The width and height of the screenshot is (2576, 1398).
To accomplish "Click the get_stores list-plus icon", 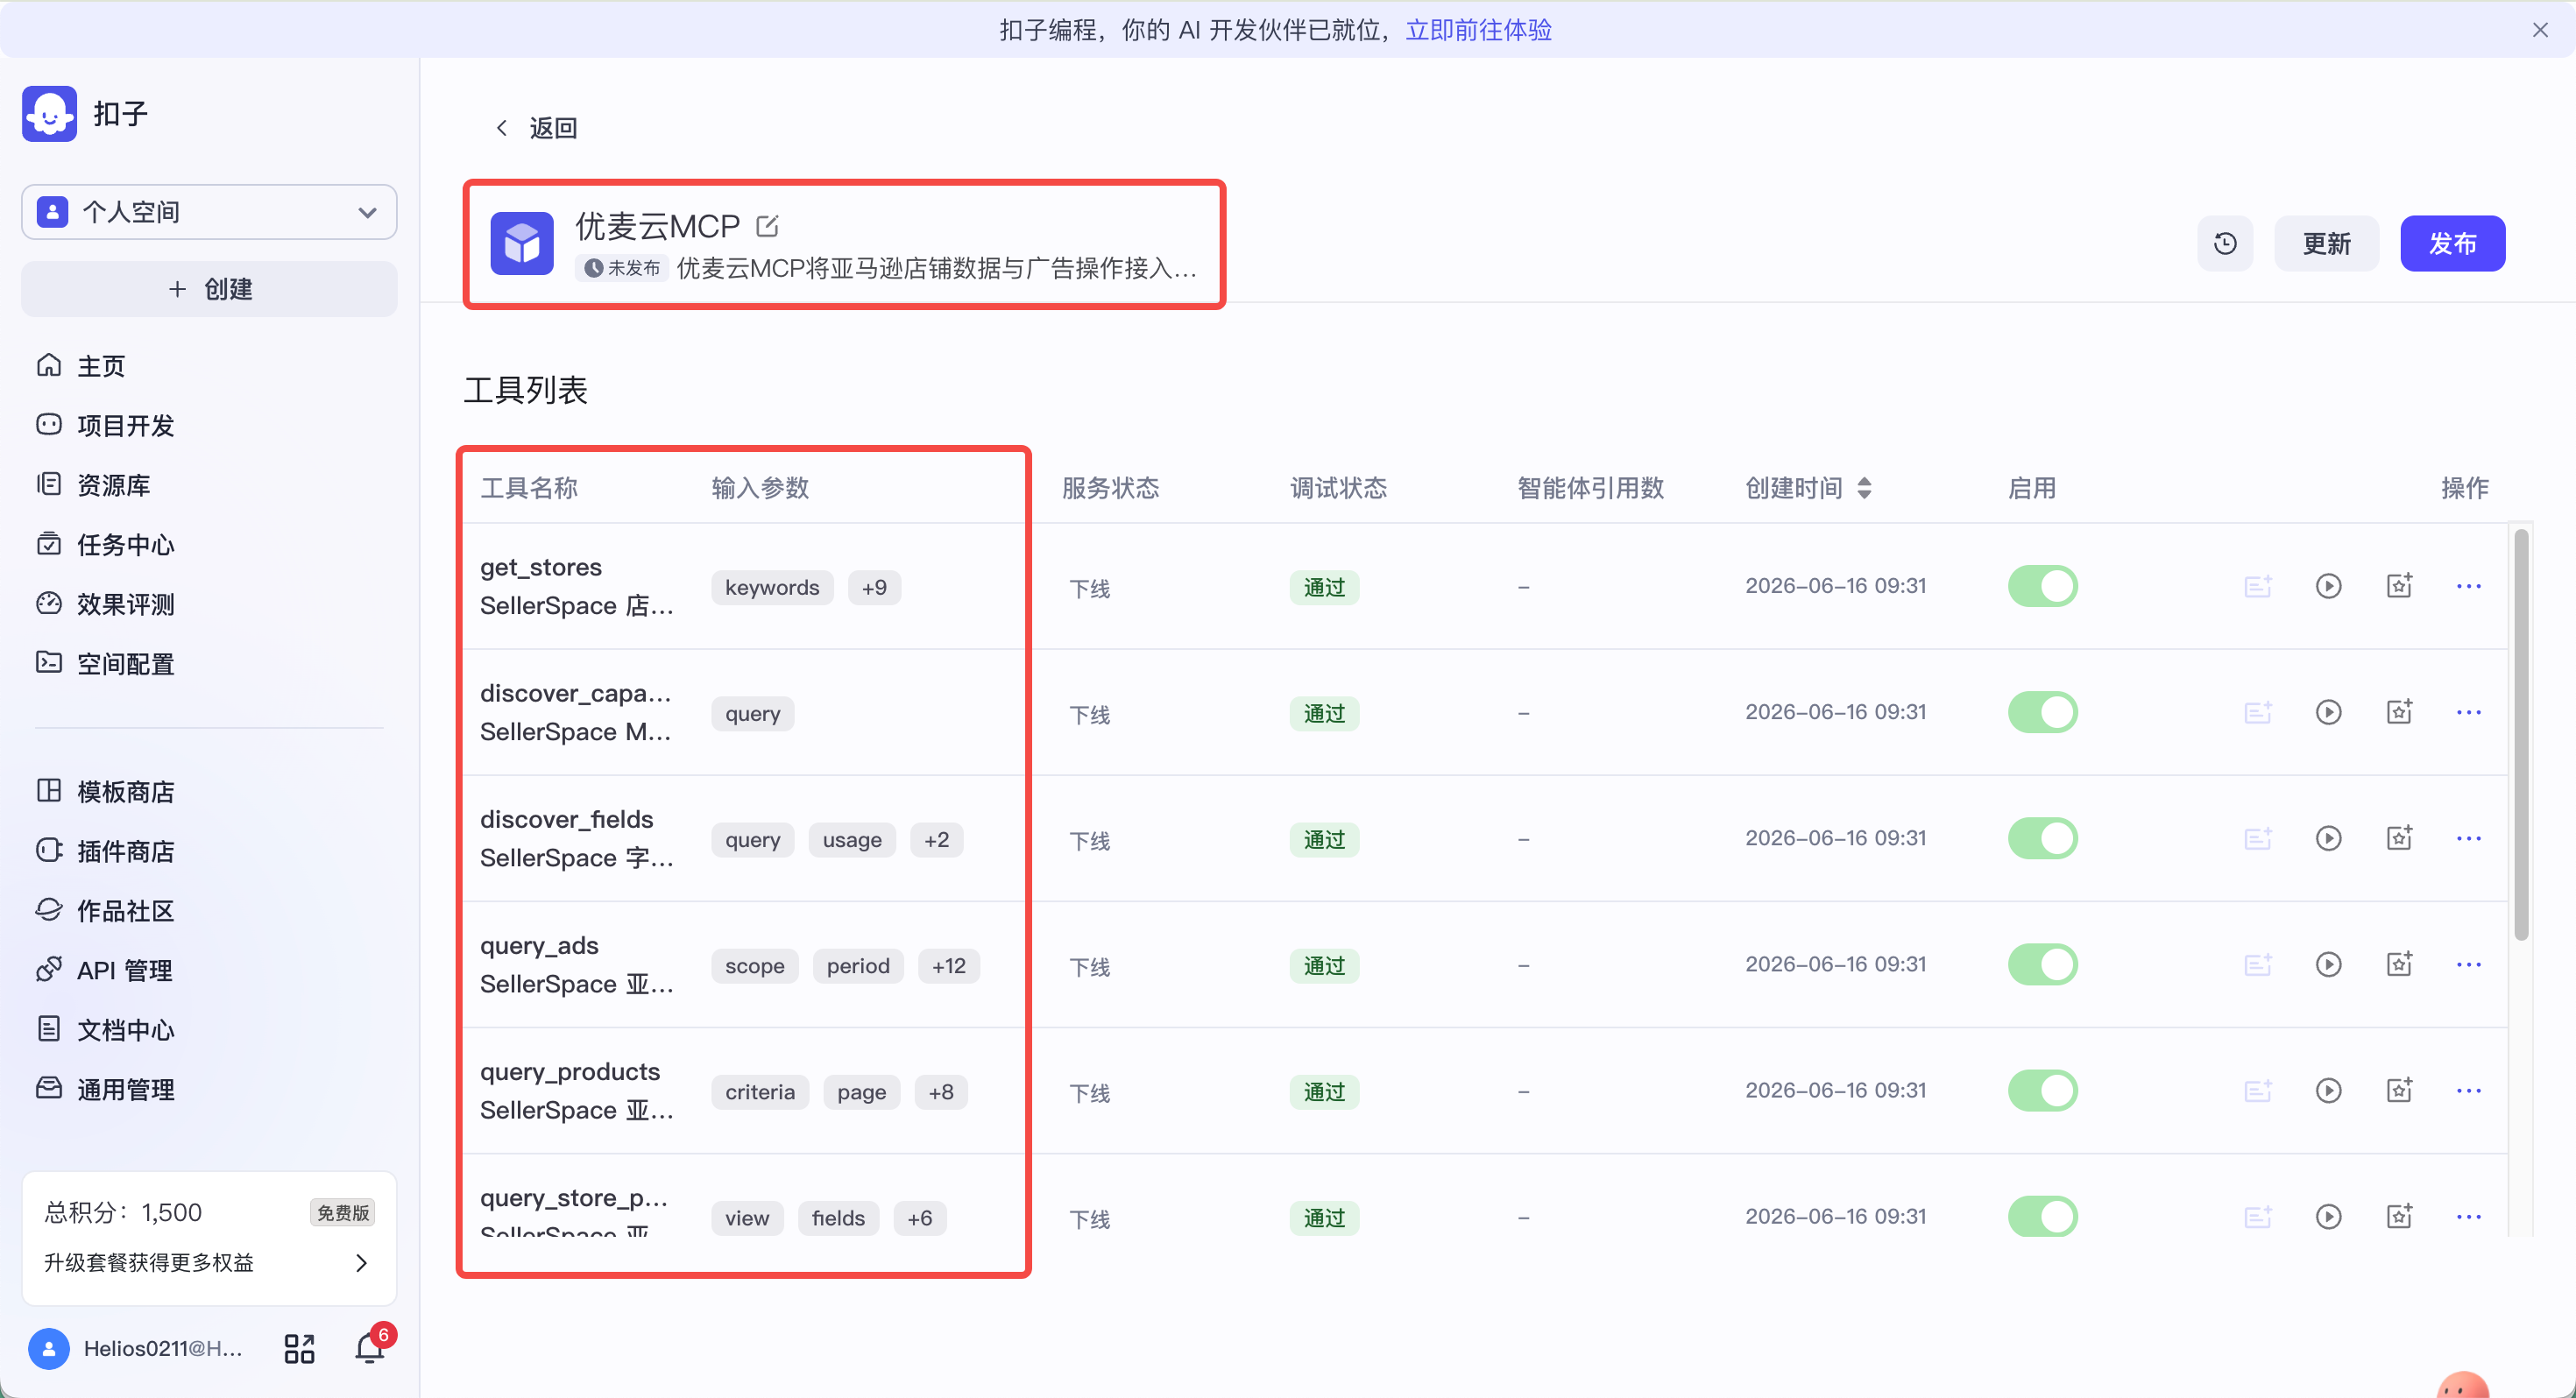I will (2258, 586).
